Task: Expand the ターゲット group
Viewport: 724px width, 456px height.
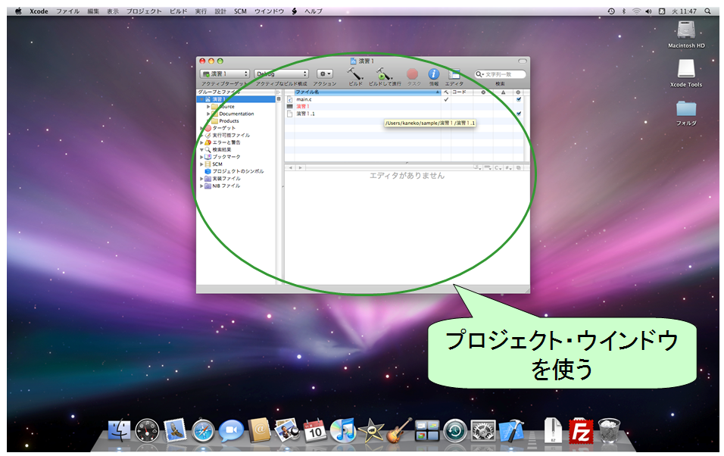Action: (x=201, y=128)
